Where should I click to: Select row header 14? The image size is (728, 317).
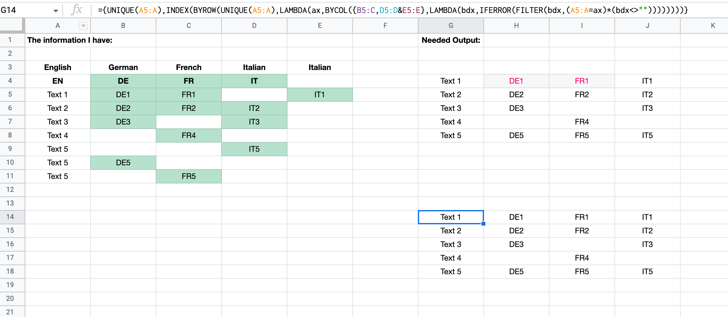pos(12,217)
